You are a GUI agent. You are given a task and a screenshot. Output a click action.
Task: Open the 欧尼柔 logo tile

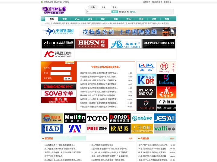120,128
